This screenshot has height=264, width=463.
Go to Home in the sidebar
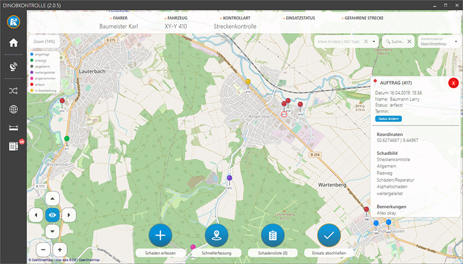[13, 43]
